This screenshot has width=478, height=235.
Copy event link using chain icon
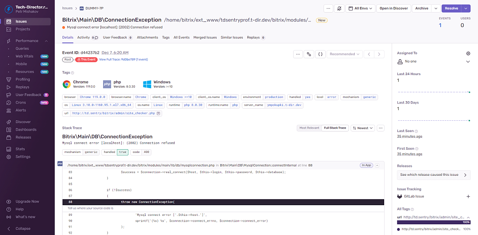pyautogui.click(x=309, y=54)
